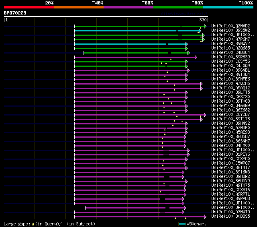Image resolution: width=257 pixels, height=227 pixels.
Task: Click the cyan arrowhead on the B9MWV2 row
Action: point(187,44)
